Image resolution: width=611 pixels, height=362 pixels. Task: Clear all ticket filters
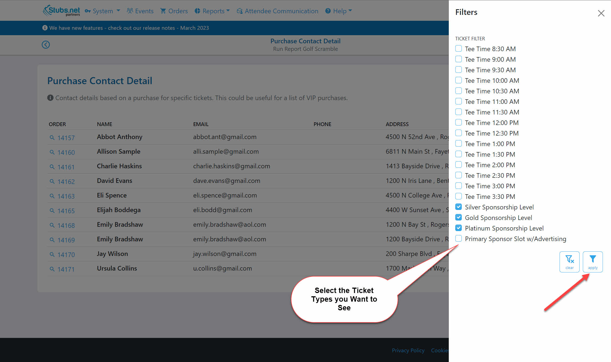569,262
